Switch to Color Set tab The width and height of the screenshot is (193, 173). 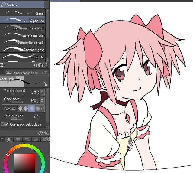point(18,140)
